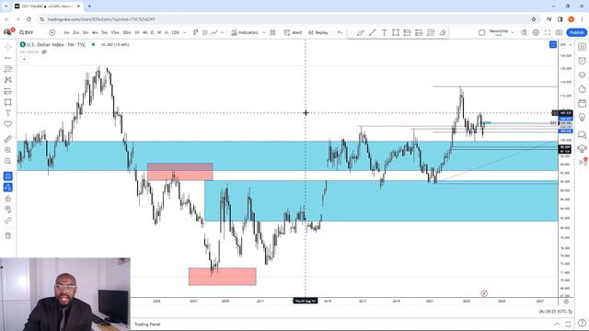589x331 pixels.
Task: Select the 5m timeframe
Action: pos(104,33)
